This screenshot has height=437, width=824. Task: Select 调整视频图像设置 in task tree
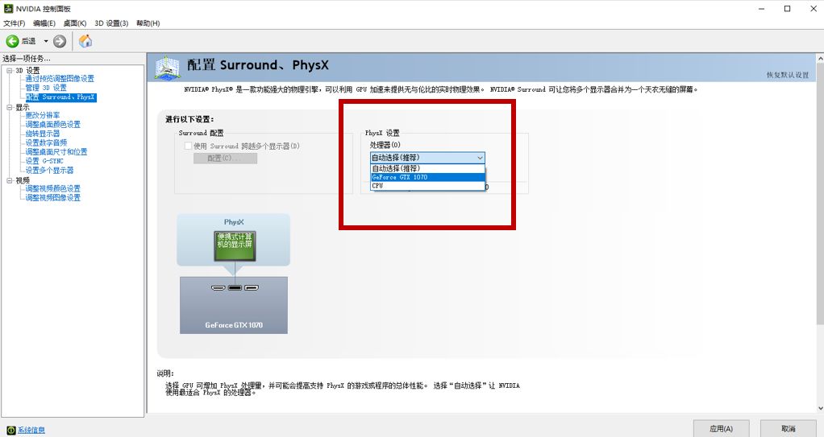(x=53, y=198)
